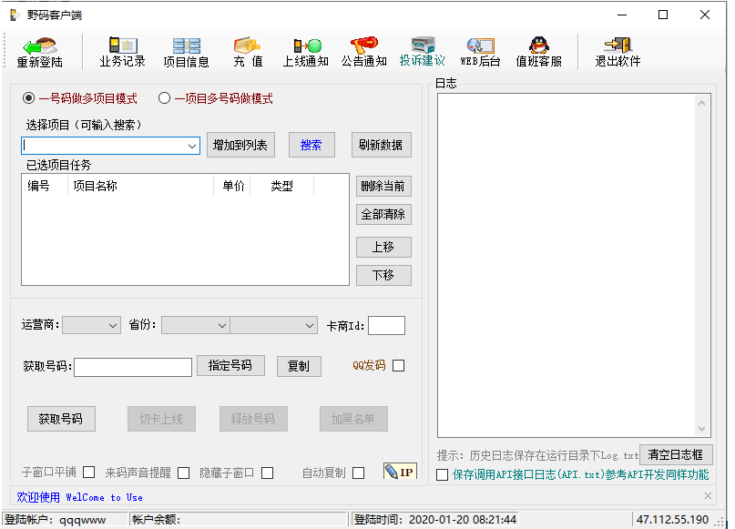This screenshot has width=735, height=529.
Task: Open the 项目信息 project info icon
Action: [x=186, y=53]
